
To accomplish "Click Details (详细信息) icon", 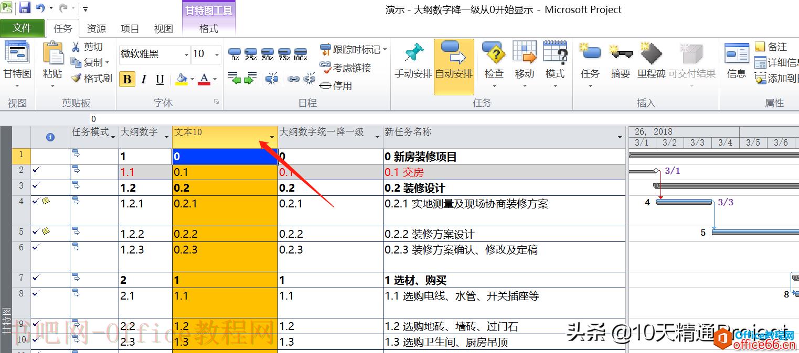I will point(760,63).
